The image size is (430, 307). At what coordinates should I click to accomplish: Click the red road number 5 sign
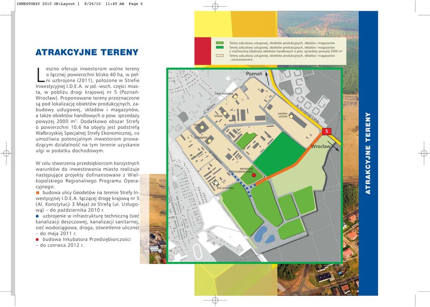pos(327,131)
